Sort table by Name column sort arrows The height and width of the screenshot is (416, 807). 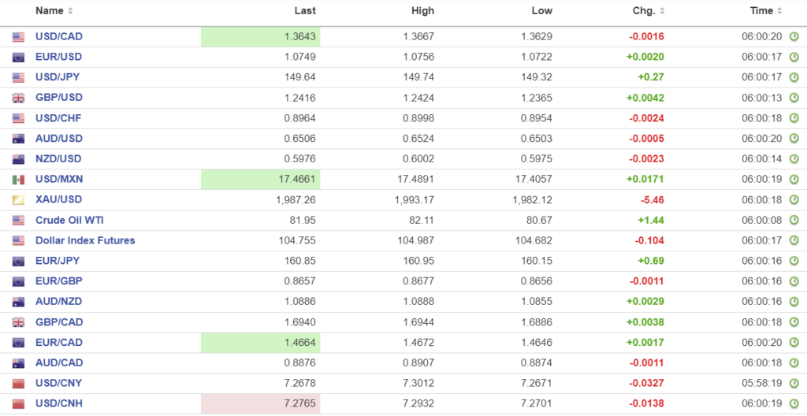tap(70, 11)
